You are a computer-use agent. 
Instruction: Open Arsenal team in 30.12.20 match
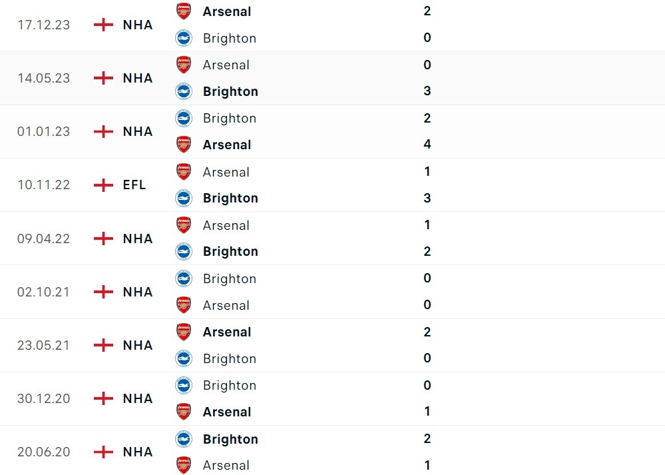(x=227, y=412)
